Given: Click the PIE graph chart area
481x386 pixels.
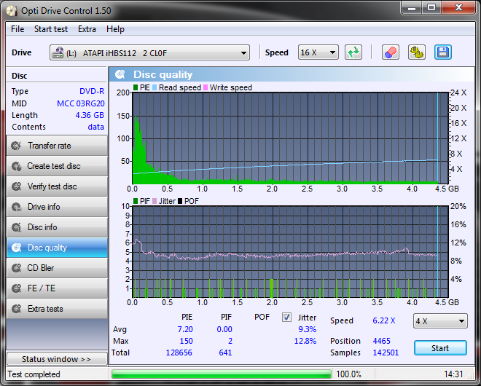Looking at the screenshot, I should coord(291,138).
